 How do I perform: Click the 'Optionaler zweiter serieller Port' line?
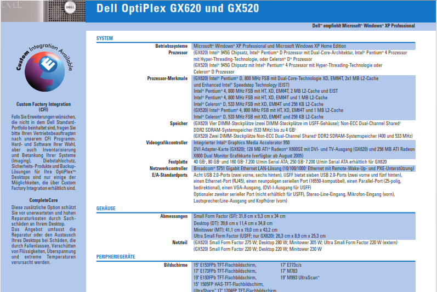click(294, 194)
